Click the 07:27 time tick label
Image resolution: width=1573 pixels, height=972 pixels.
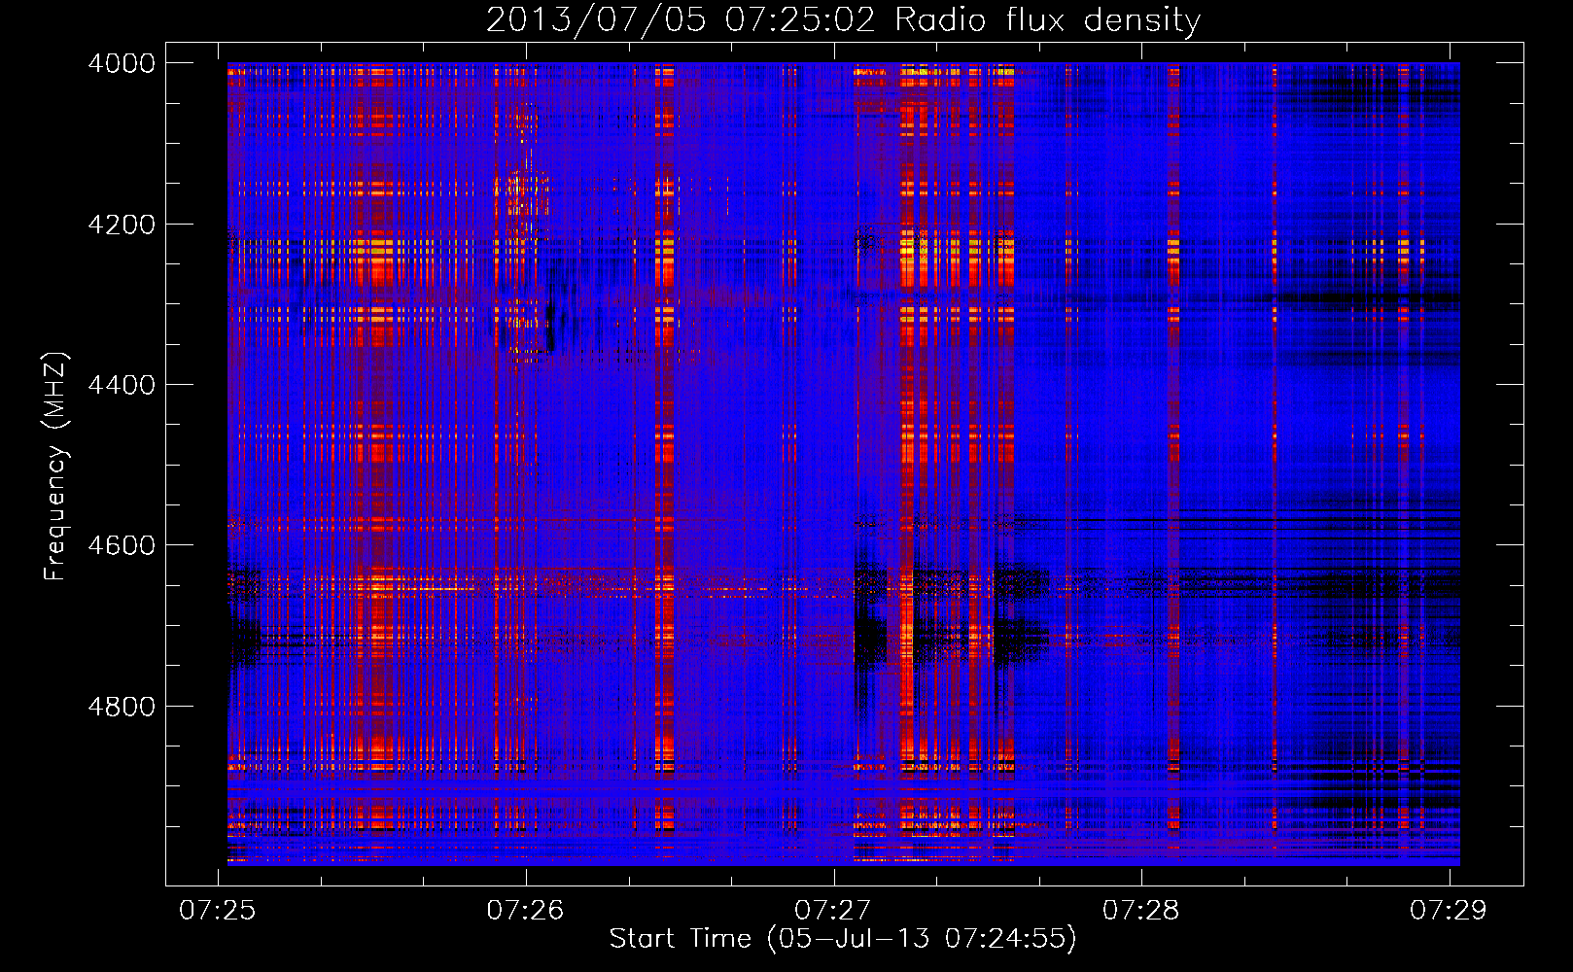pyautogui.click(x=833, y=910)
